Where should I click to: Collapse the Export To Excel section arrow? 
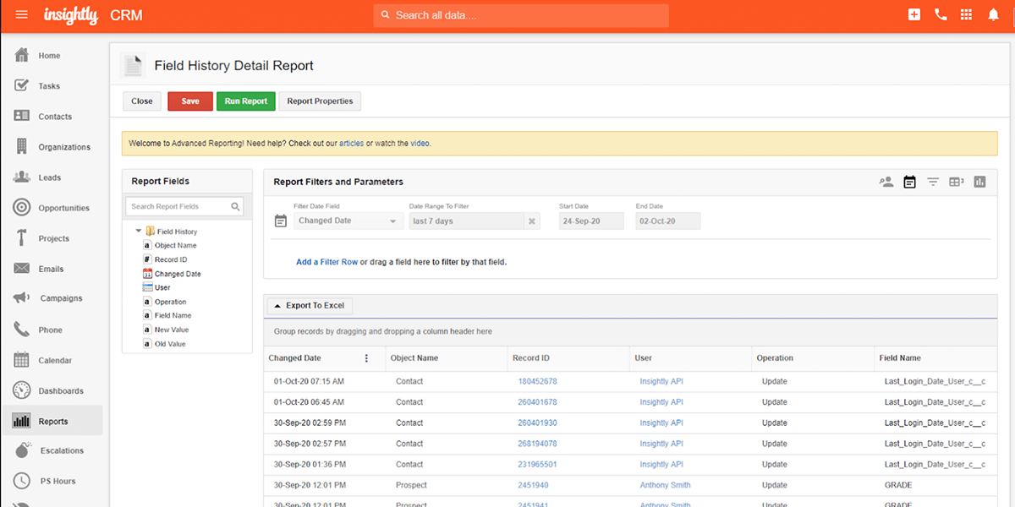click(x=280, y=305)
